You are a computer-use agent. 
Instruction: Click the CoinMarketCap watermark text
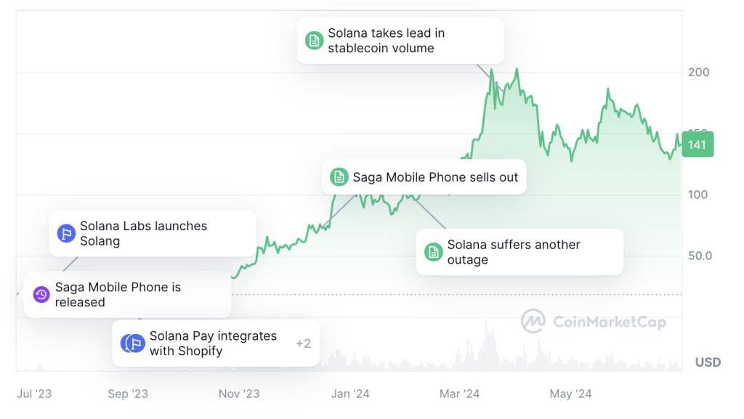pyautogui.click(x=609, y=322)
